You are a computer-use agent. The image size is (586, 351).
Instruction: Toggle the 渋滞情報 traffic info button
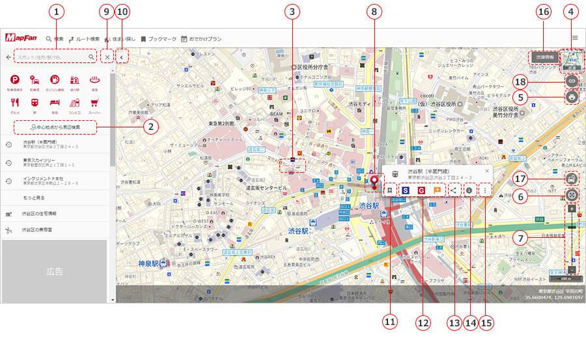(545, 57)
